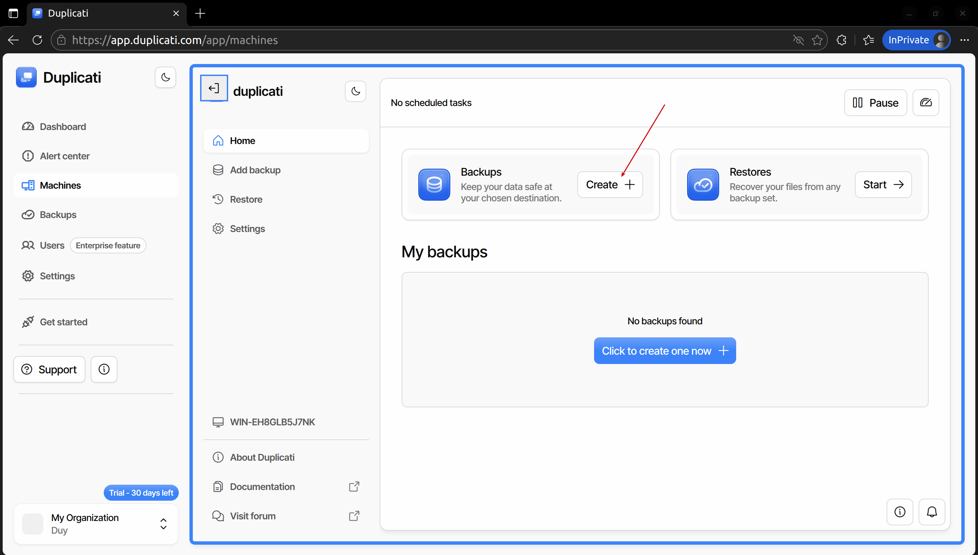Click the browser address bar URL
Viewport: 978px width, 555px height.
click(175, 40)
